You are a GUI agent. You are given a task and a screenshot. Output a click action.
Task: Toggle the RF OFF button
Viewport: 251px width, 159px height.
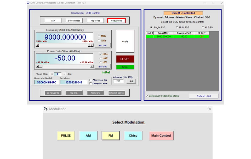[x=125, y=59]
